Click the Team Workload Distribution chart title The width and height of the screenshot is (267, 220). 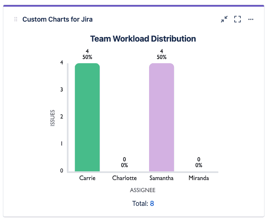143,39
